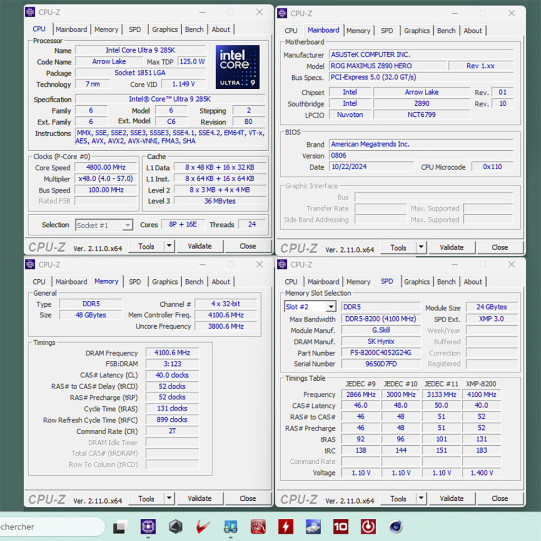Switch to Memory tab in the SPD window
541x541 pixels.
click(358, 281)
